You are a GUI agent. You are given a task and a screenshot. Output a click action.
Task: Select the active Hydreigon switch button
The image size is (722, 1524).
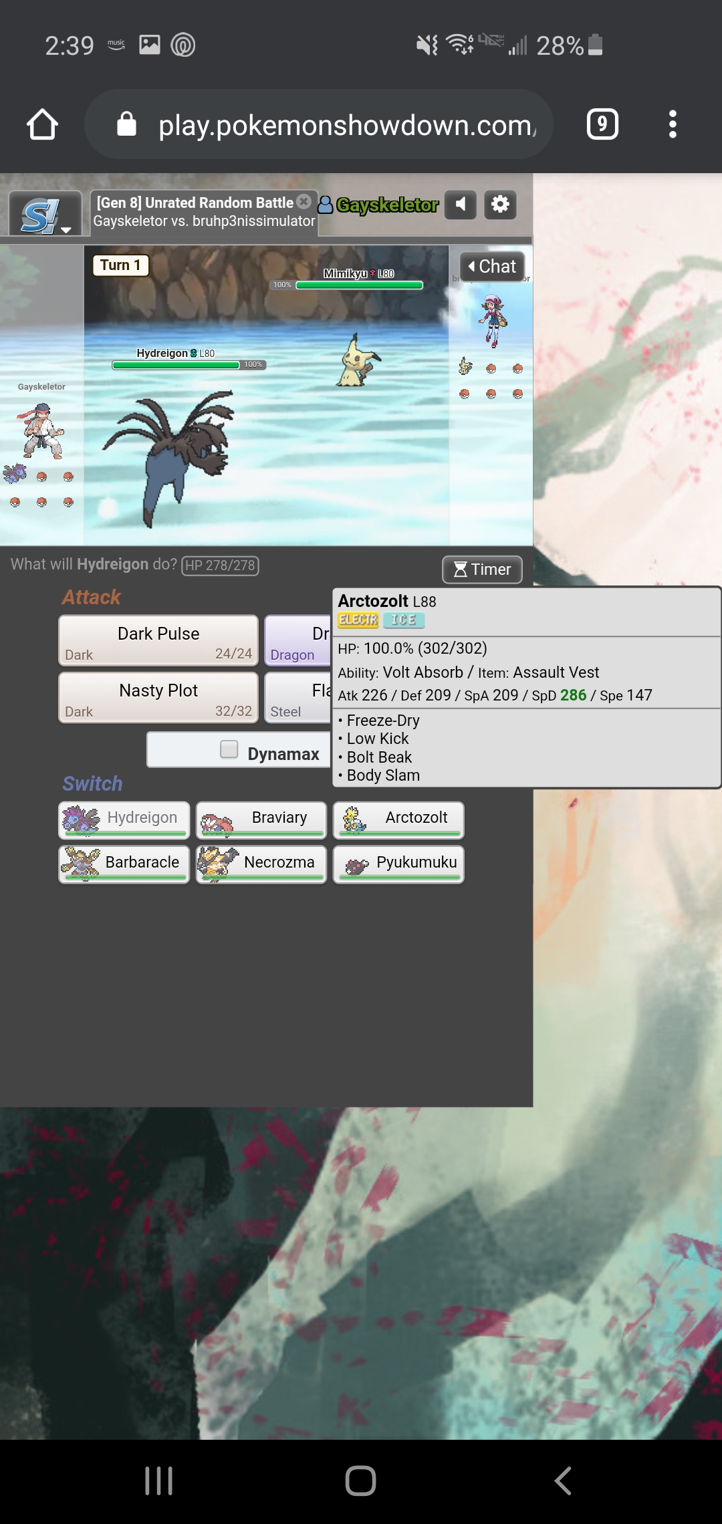pyautogui.click(x=124, y=820)
